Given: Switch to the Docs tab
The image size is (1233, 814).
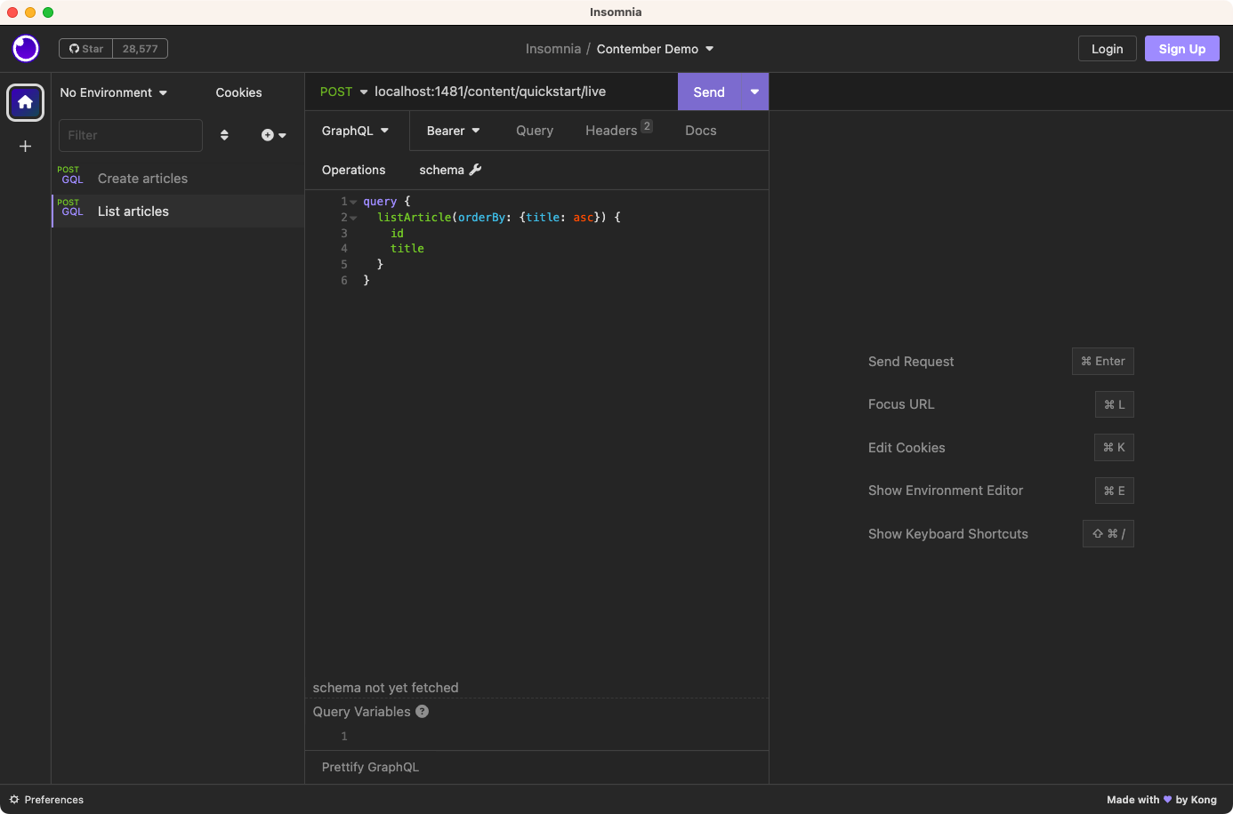Looking at the screenshot, I should (x=700, y=131).
